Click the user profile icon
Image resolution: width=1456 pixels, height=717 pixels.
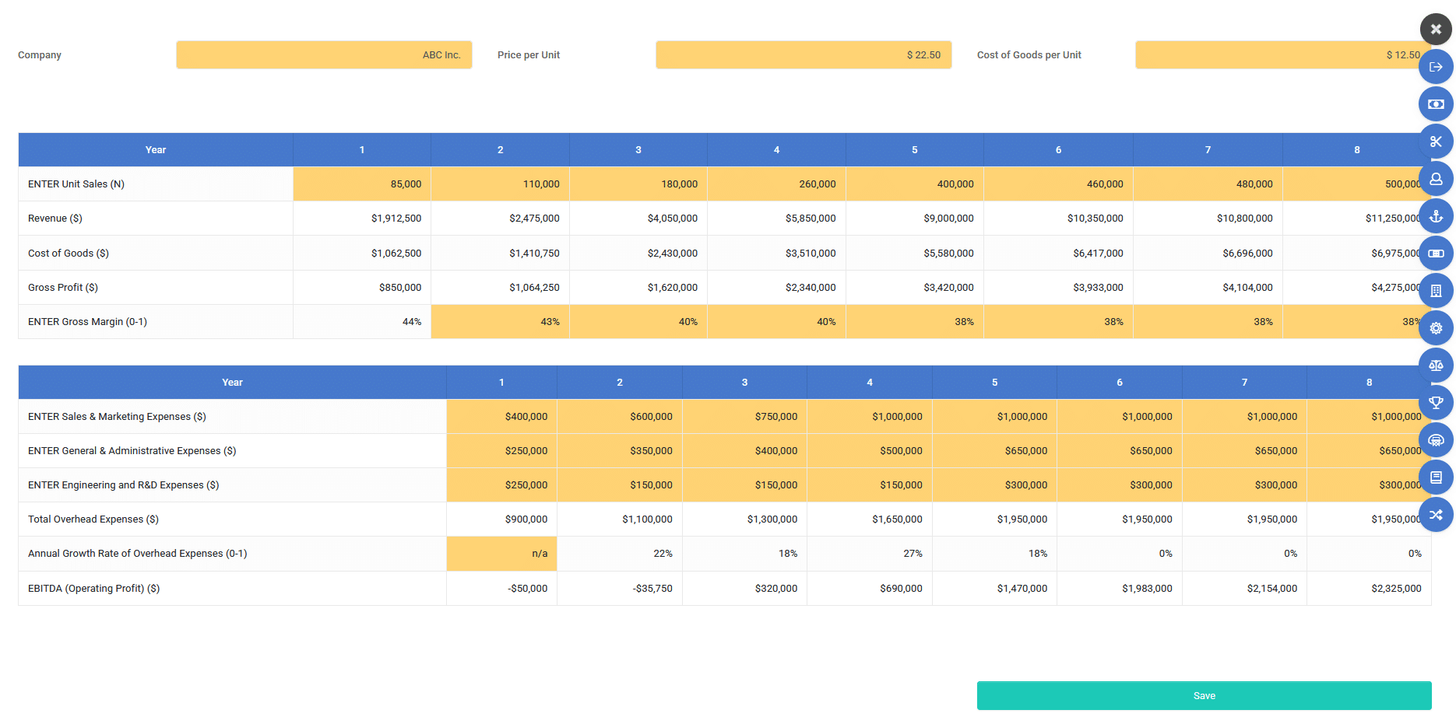pos(1436,179)
